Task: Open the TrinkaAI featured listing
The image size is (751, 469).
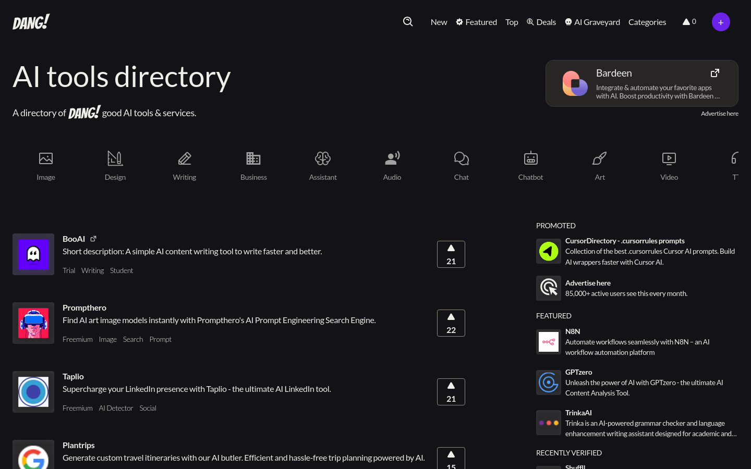Action: (578, 413)
